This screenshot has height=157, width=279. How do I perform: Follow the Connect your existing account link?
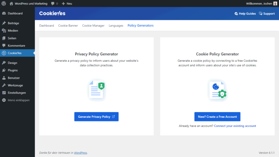tap(235, 126)
